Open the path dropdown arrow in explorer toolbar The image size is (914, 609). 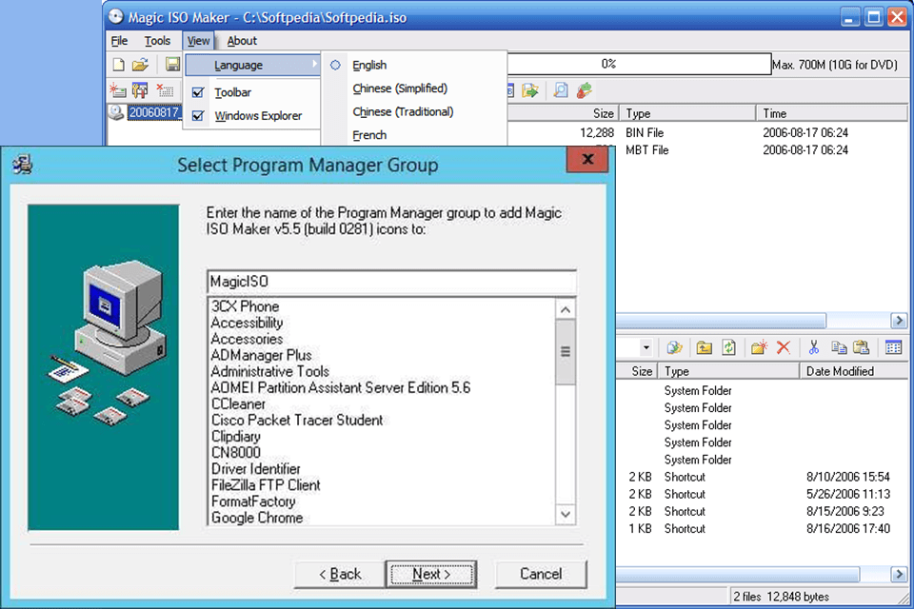pyautogui.click(x=646, y=348)
